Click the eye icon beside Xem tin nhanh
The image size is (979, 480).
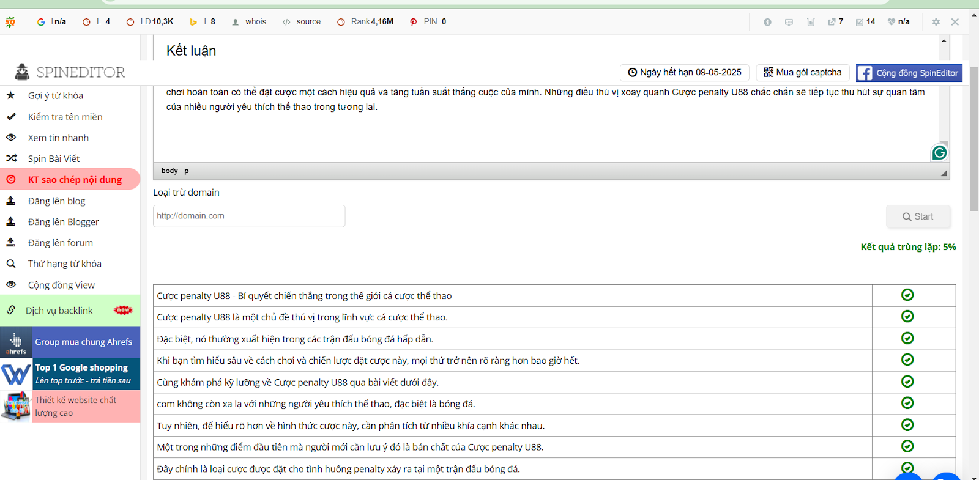[x=10, y=137]
